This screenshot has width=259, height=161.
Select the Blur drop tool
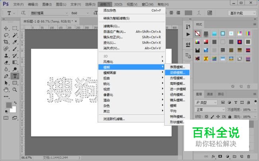coord(6,69)
